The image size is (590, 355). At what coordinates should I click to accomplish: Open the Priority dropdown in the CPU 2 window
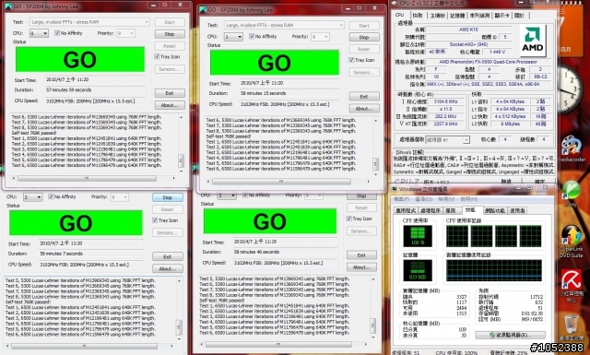point(119,197)
